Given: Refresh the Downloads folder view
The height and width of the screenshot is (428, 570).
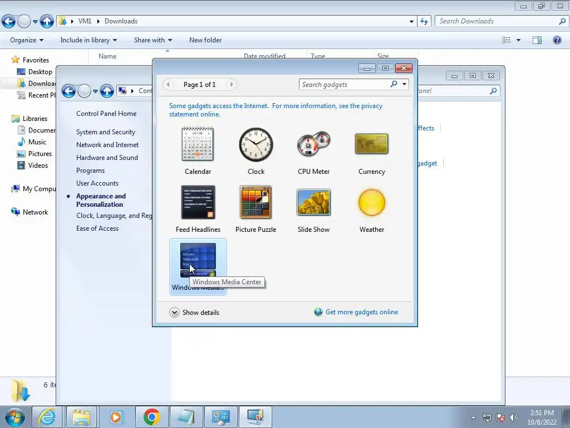Looking at the screenshot, I should [x=424, y=21].
